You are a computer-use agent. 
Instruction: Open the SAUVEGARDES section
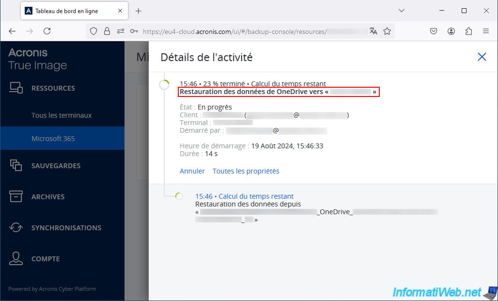56,166
